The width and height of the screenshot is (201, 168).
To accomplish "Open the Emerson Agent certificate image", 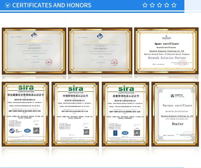I will tap(166, 51).
